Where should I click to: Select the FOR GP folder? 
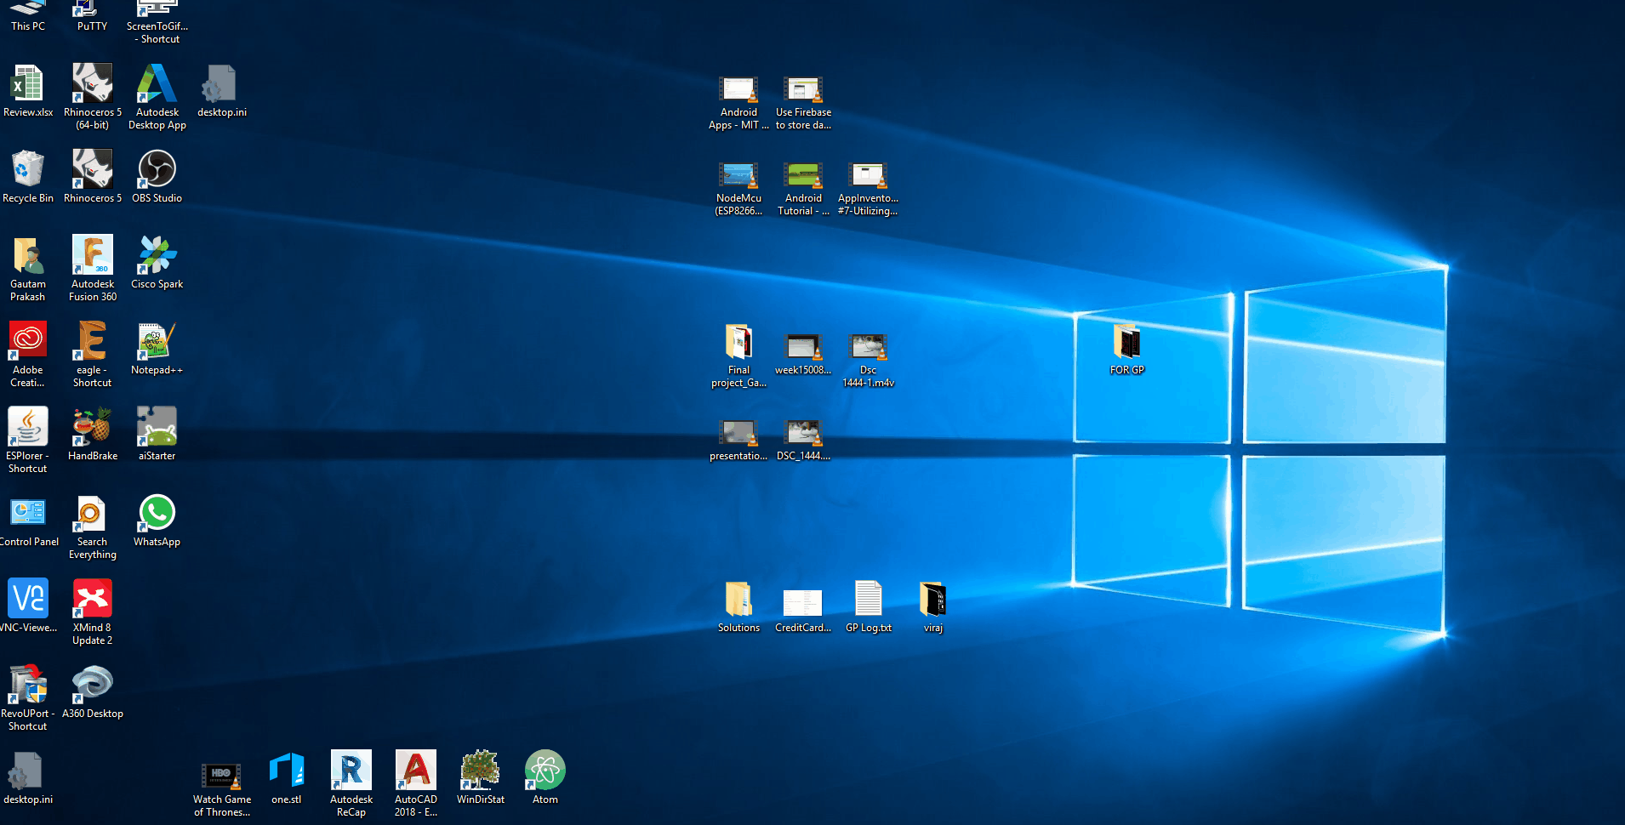point(1127,349)
